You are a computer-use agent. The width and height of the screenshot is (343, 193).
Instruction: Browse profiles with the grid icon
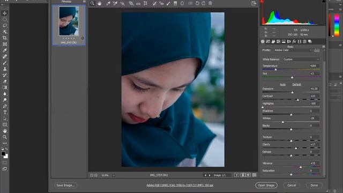click(317, 50)
